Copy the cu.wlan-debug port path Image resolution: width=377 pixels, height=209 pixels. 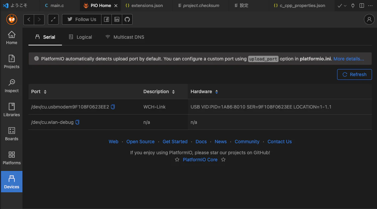click(x=77, y=122)
